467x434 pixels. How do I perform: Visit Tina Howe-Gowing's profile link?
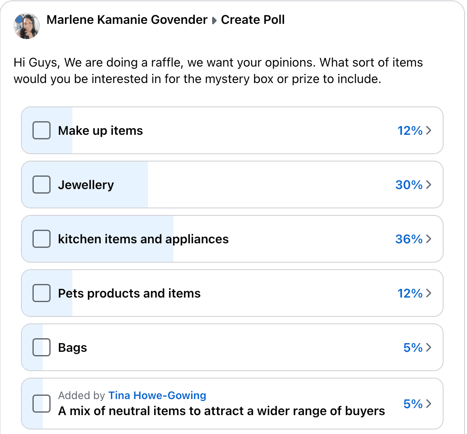click(157, 396)
